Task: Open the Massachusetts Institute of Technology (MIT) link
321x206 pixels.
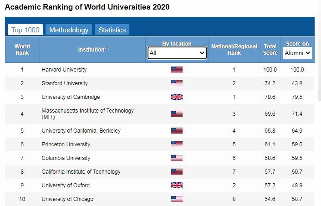Action: (x=87, y=114)
